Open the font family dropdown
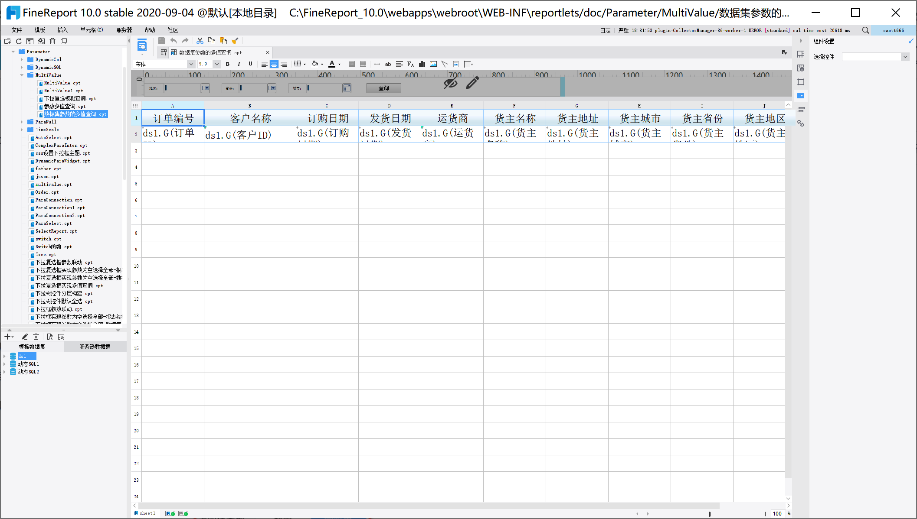The image size is (917, 519). click(x=190, y=64)
